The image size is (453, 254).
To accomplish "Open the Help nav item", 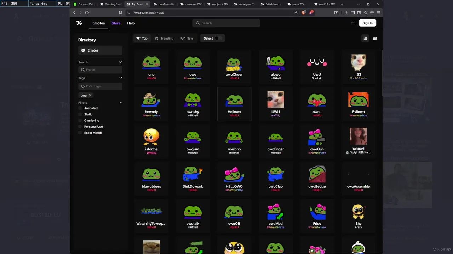I will (131, 23).
